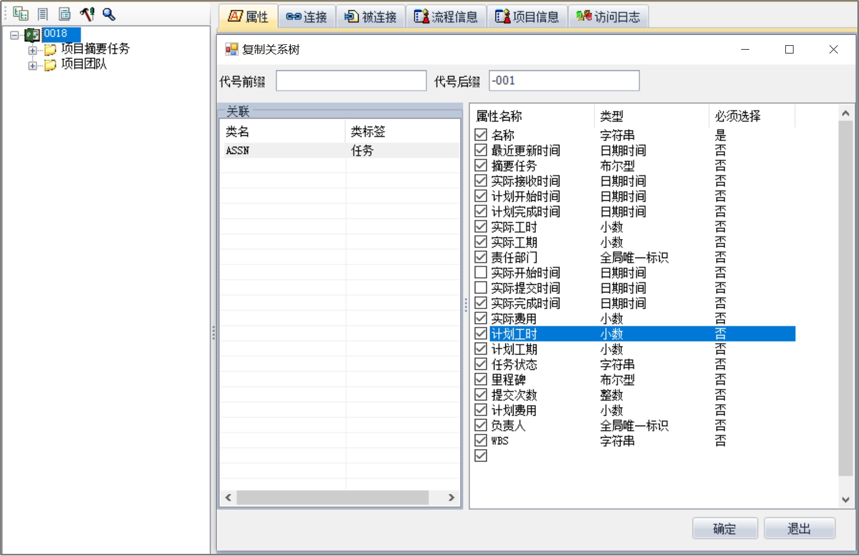The width and height of the screenshot is (859, 556).
Task: Select the 0018 project node icon
Action: point(32,35)
